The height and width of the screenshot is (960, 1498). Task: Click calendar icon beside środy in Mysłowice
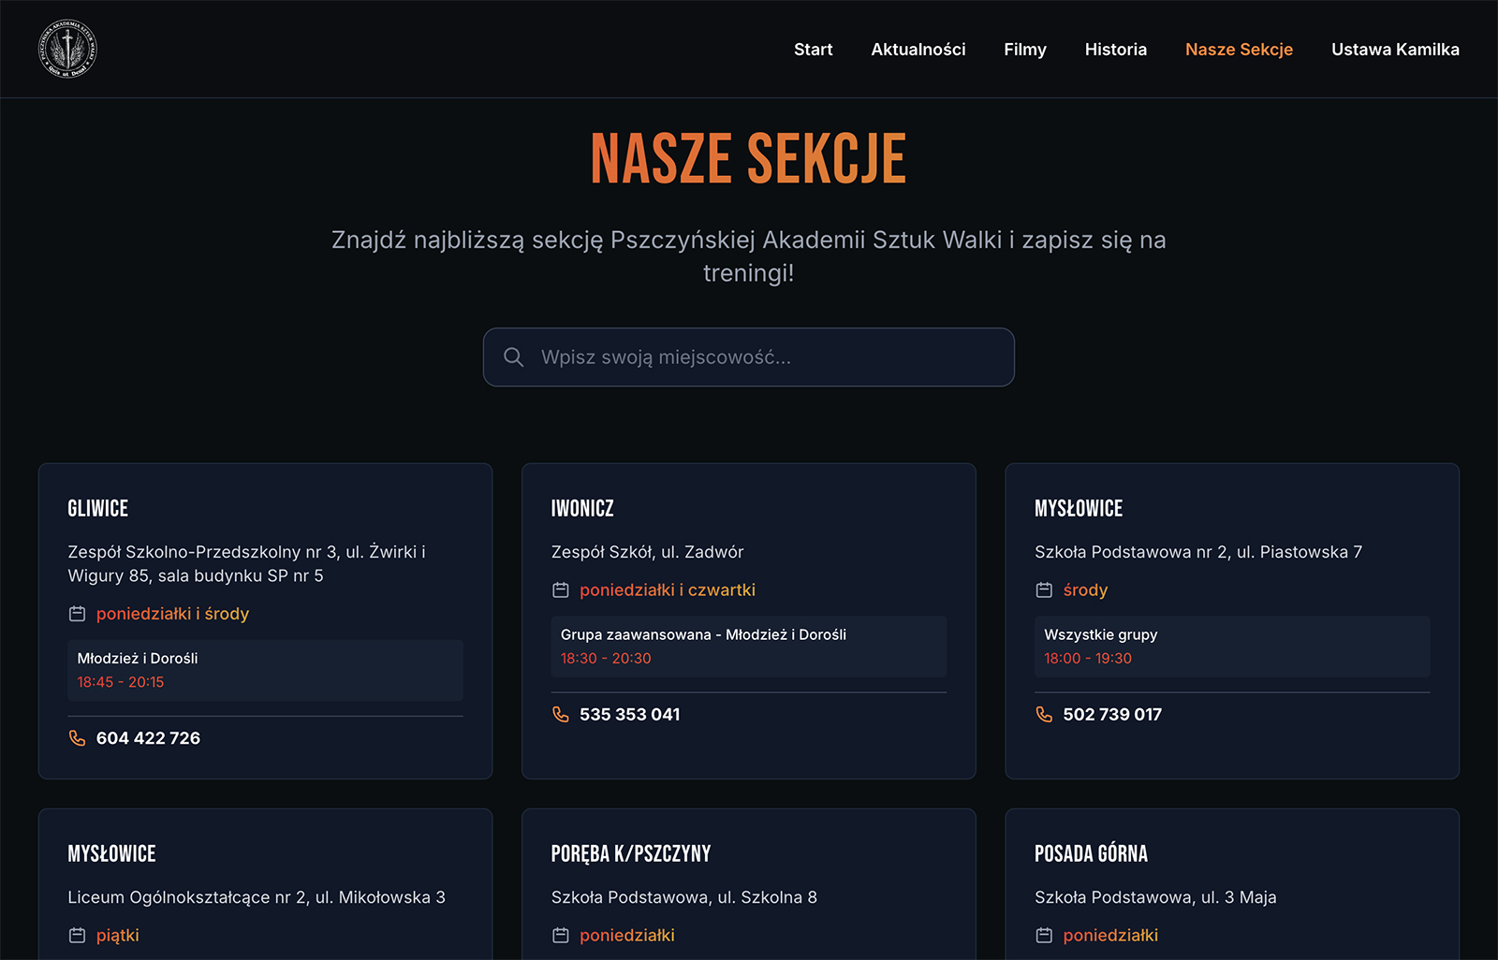1044,590
